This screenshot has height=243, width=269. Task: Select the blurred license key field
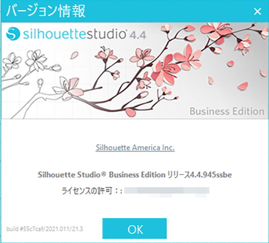click(x=167, y=191)
